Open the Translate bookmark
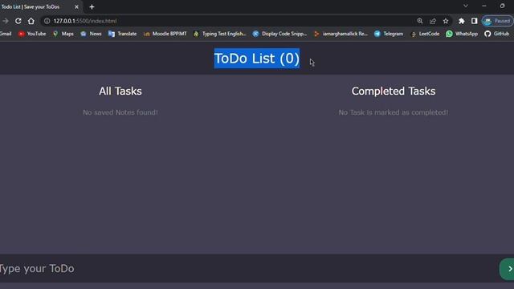The height and width of the screenshot is (289, 514). click(x=123, y=34)
